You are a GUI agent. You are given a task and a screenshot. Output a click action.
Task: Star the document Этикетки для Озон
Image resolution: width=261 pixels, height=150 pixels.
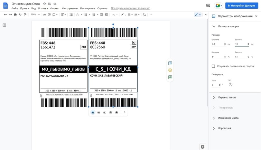pos(44,4)
